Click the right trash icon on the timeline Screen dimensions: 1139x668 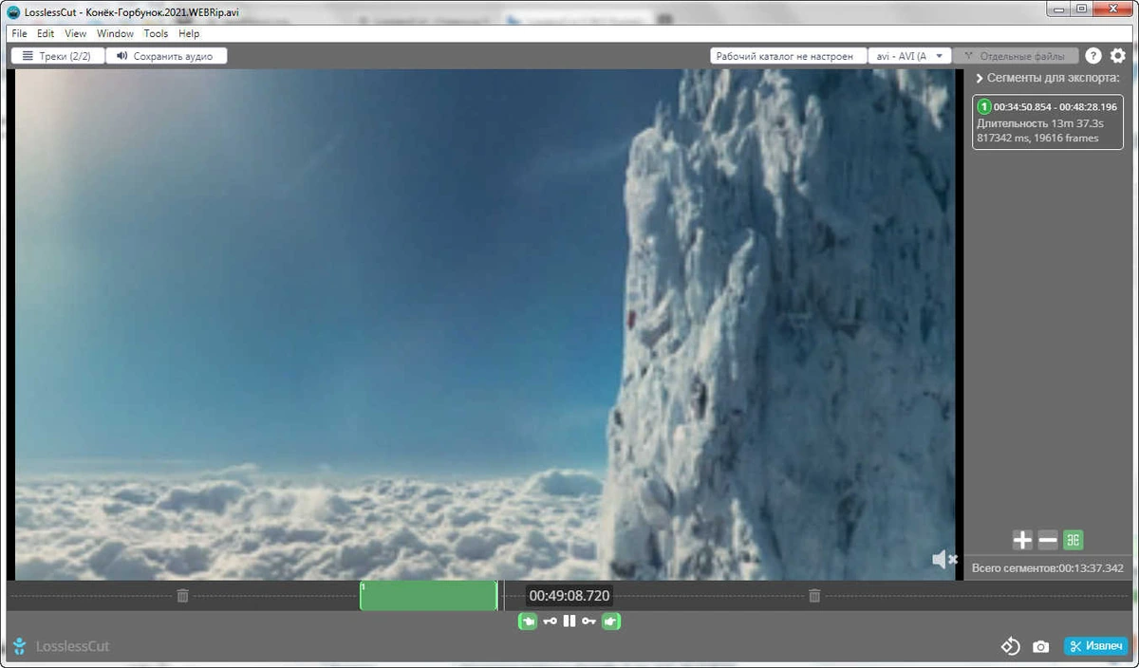click(814, 595)
